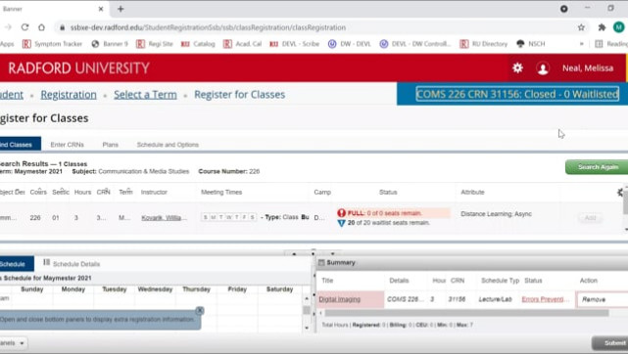Sort by the Meeting Times column header
628x354 pixels.
221,193
